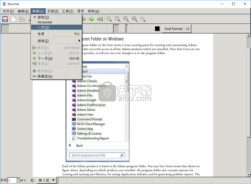Choose 显示层(S) show layer menu item
Screen dimensions: 251x184
(56, 71)
